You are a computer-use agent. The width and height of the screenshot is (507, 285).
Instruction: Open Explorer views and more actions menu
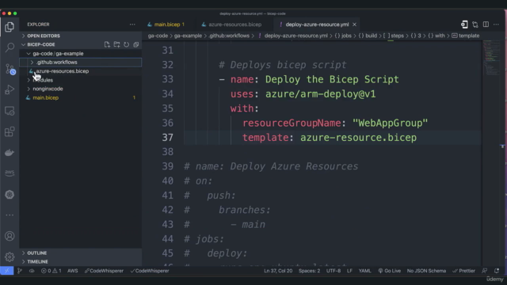coord(132,25)
